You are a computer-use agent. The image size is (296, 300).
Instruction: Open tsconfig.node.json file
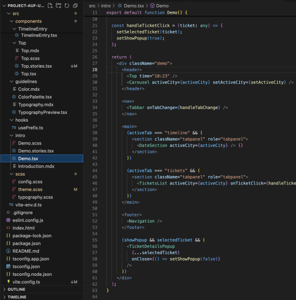32,274
